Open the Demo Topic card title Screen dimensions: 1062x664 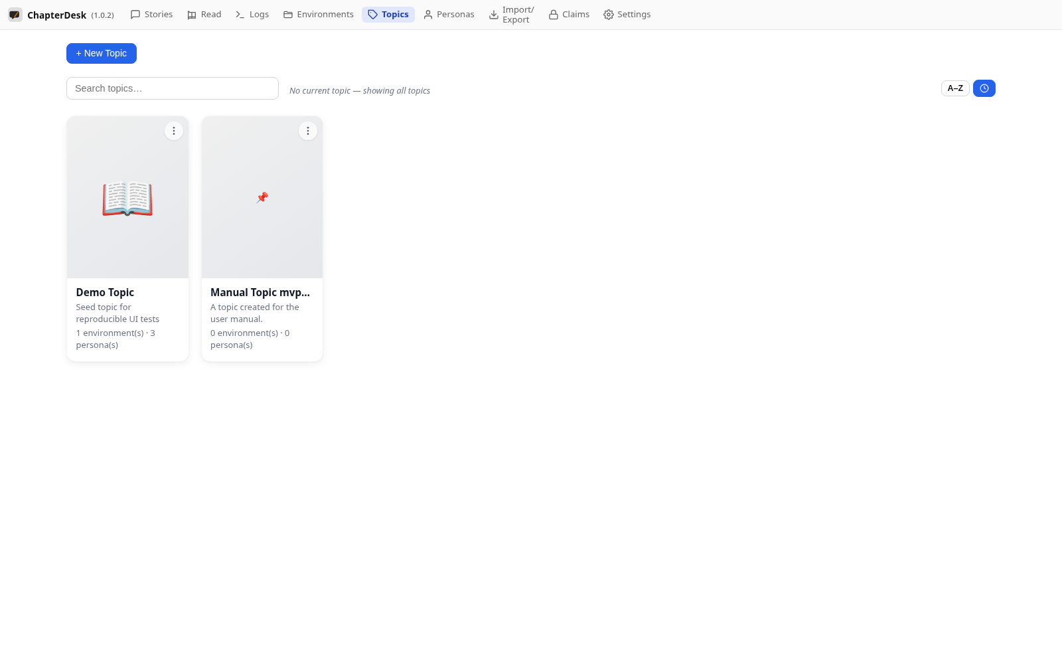(105, 292)
